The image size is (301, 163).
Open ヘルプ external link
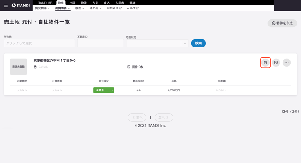133,8
